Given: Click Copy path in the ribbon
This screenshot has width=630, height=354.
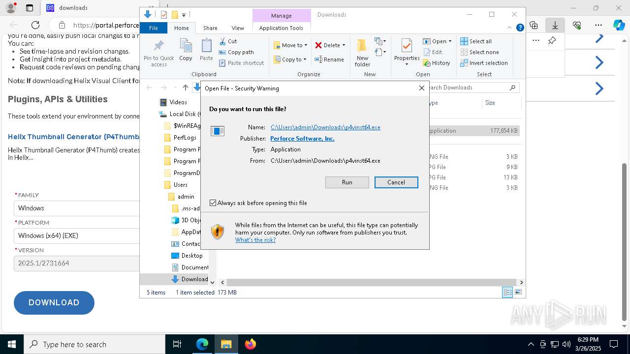Looking at the screenshot, I should click(236, 52).
